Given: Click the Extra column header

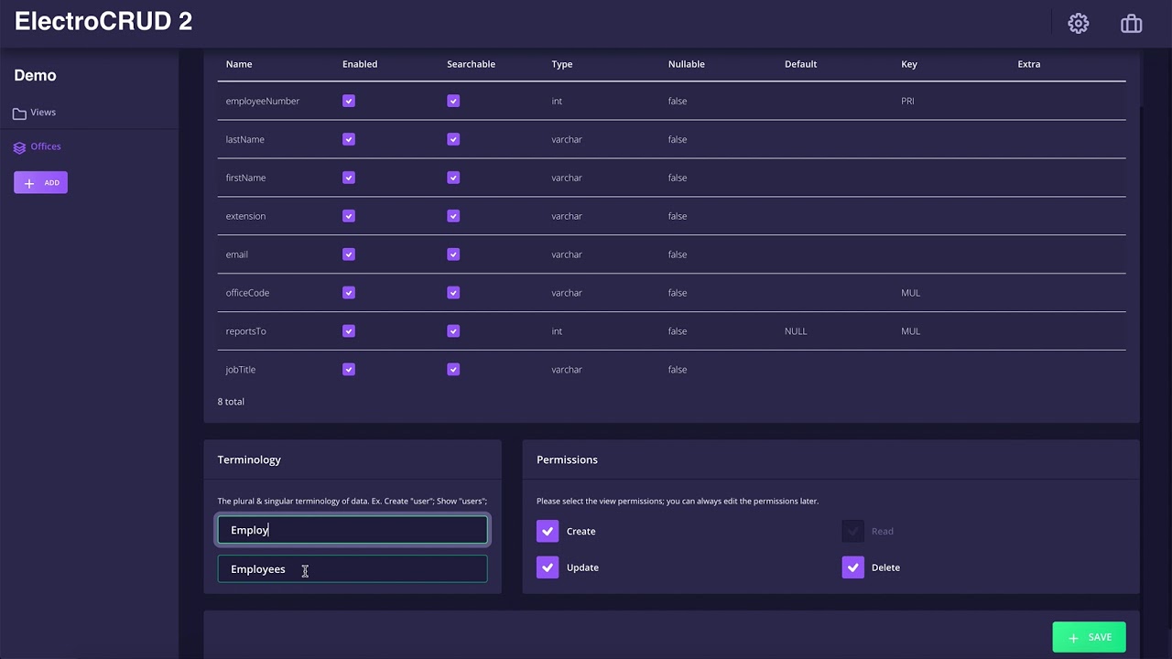Looking at the screenshot, I should [x=1029, y=64].
